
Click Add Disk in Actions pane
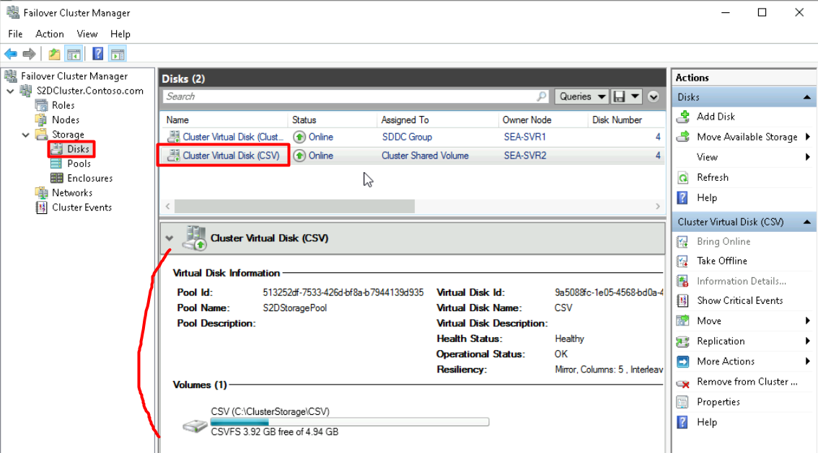tap(716, 117)
